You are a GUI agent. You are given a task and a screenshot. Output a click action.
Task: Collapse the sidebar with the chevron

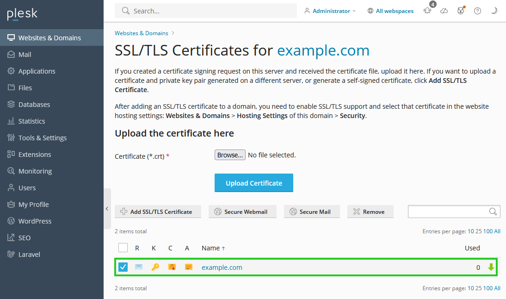pyautogui.click(x=107, y=209)
